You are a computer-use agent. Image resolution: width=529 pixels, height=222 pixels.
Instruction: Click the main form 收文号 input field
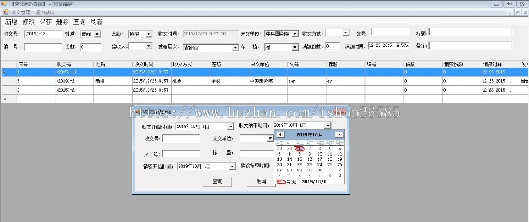pos(43,33)
